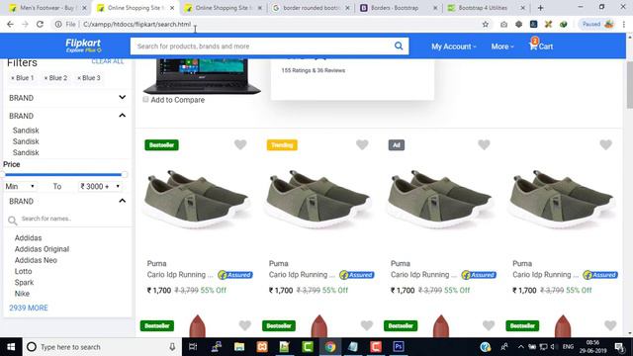
Task: Switch to Men's Footwear browser tab
Action: (47, 8)
